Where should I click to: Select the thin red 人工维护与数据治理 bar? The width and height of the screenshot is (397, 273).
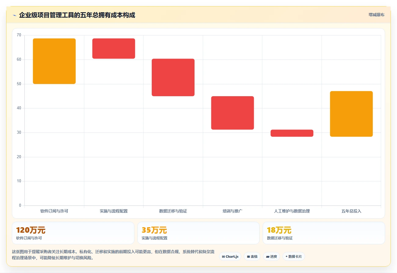pyautogui.click(x=292, y=133)
